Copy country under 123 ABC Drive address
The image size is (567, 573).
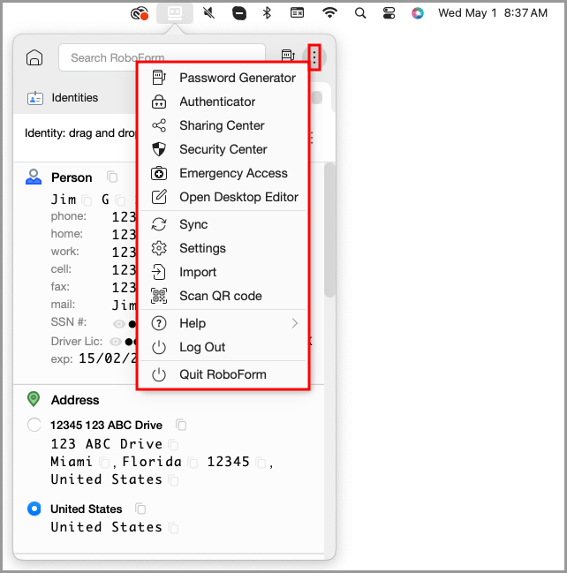pyautogui.click(x=174, y=480)
